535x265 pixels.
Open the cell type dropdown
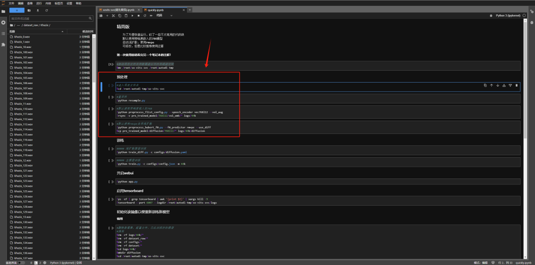click(x=164, y=16)
